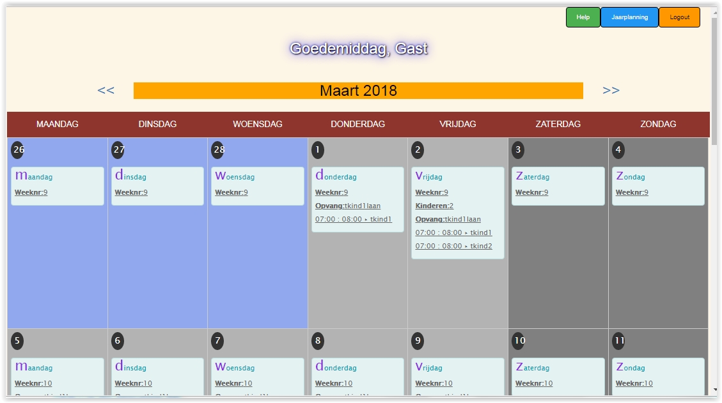Click the Maart 2018 month header bar

point(358,91)
